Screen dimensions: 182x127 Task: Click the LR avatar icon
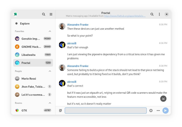click(x=17, y=95)
